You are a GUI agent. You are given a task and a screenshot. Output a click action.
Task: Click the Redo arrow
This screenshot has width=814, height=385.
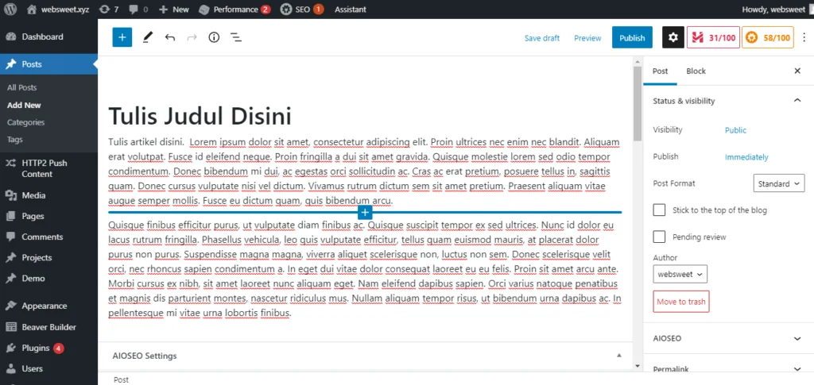click(192, 37)
